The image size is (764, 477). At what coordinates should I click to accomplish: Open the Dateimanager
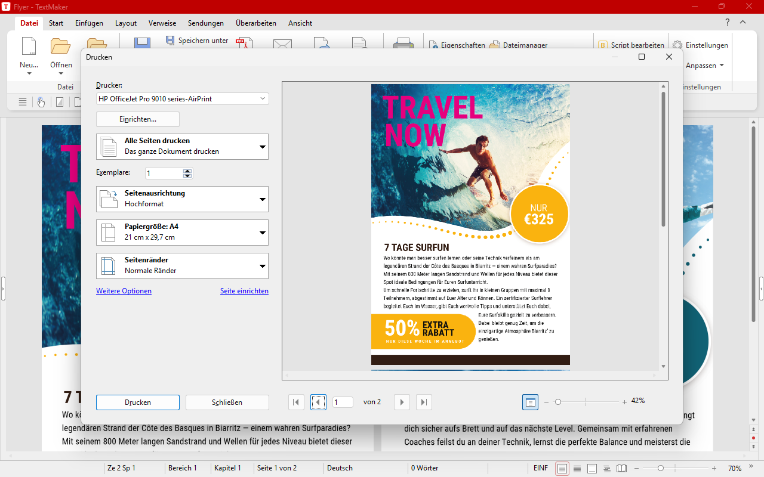519,45
